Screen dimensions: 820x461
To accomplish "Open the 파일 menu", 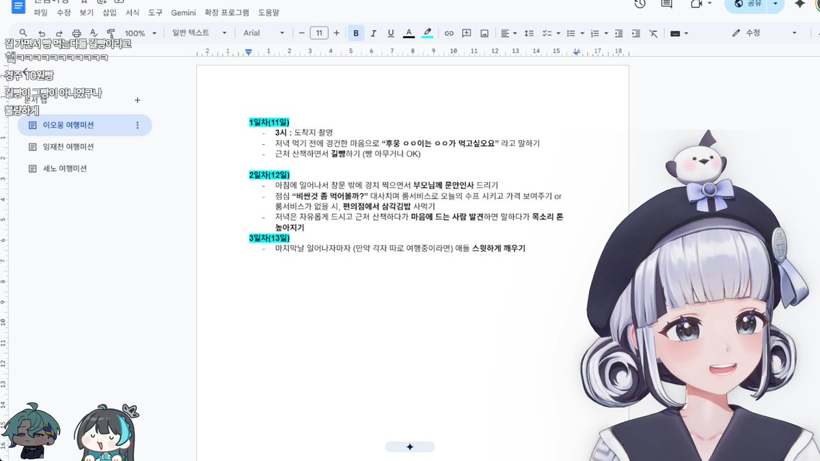I will pyautogui.click(x=41, y=12).
